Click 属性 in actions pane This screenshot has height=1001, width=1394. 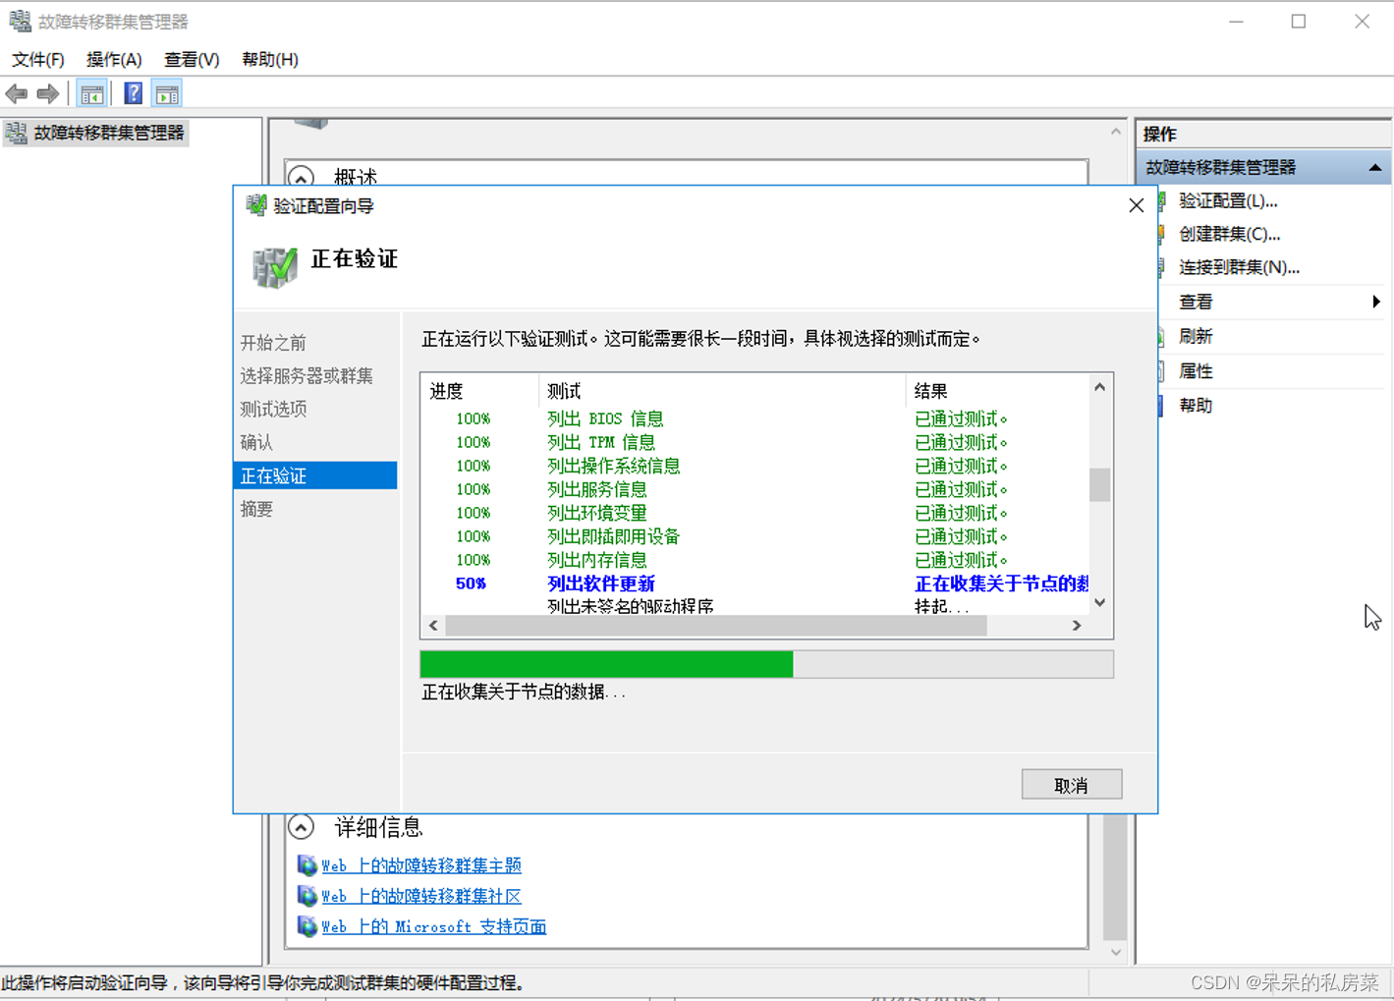tap(1196, 371)
